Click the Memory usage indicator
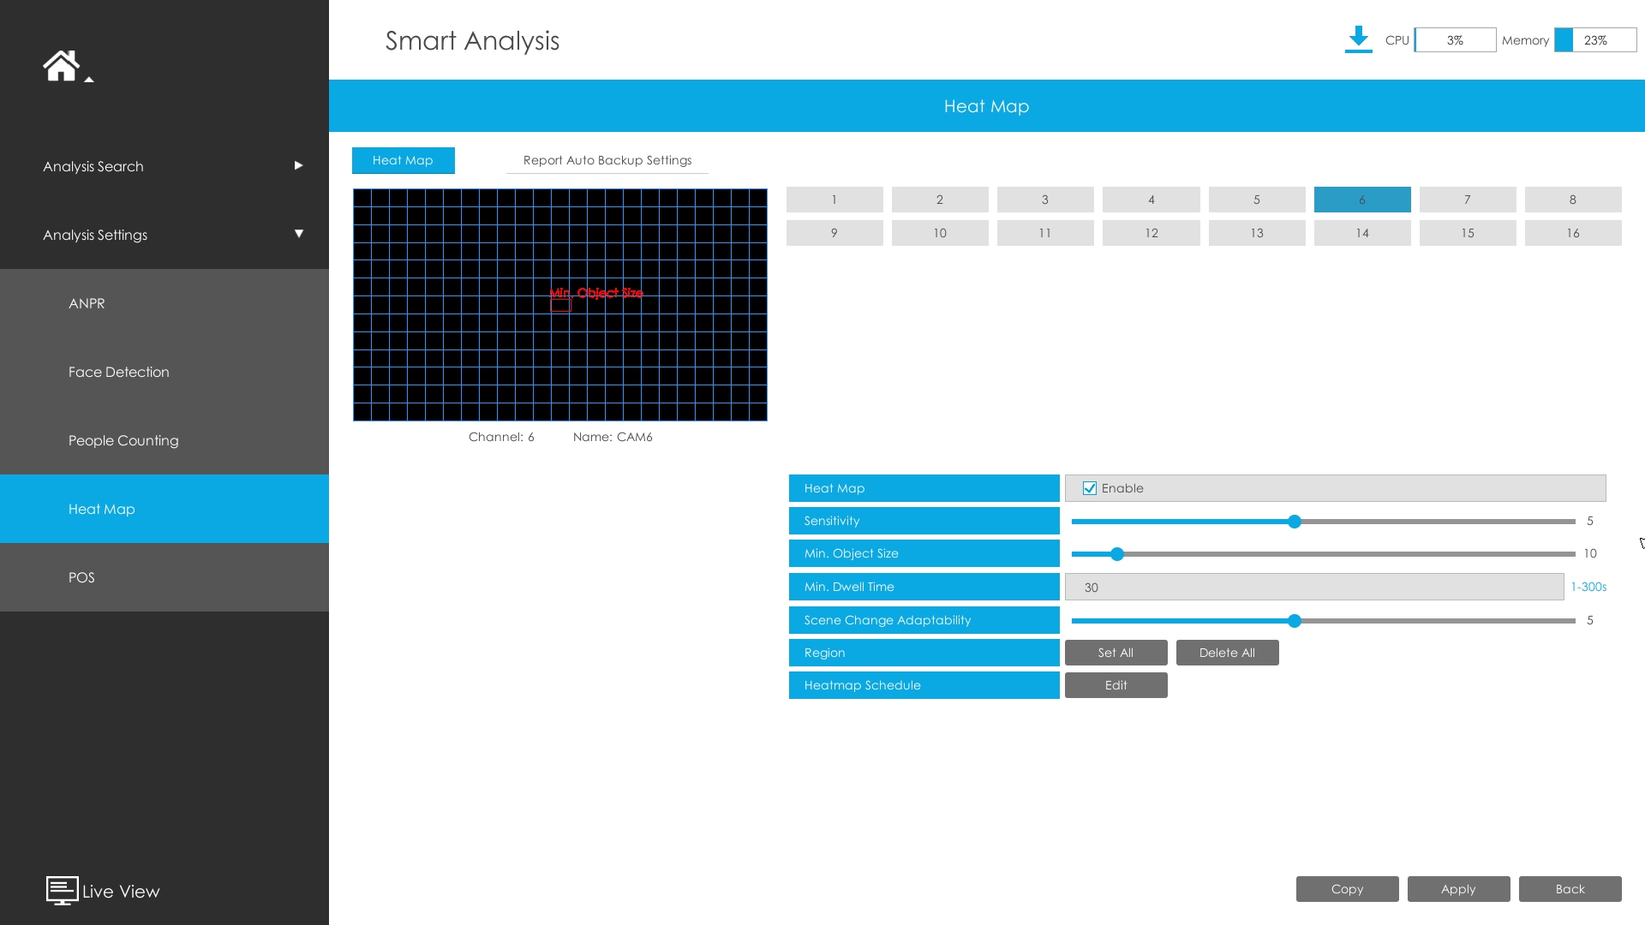 (1595, 40)
